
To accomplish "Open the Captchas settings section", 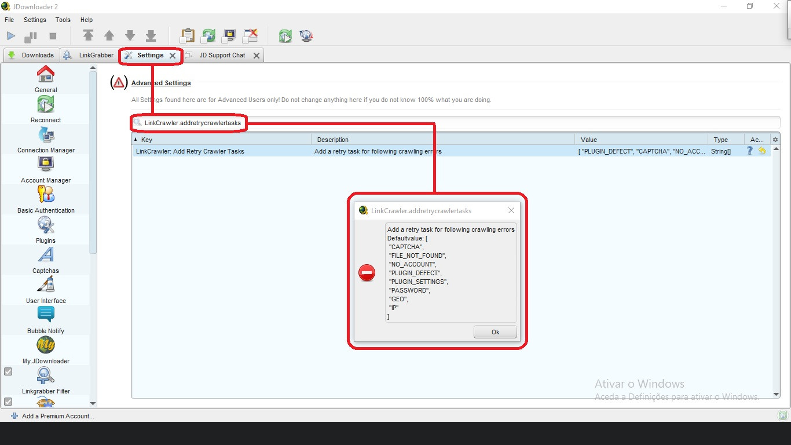I will [x=46, y=260].
